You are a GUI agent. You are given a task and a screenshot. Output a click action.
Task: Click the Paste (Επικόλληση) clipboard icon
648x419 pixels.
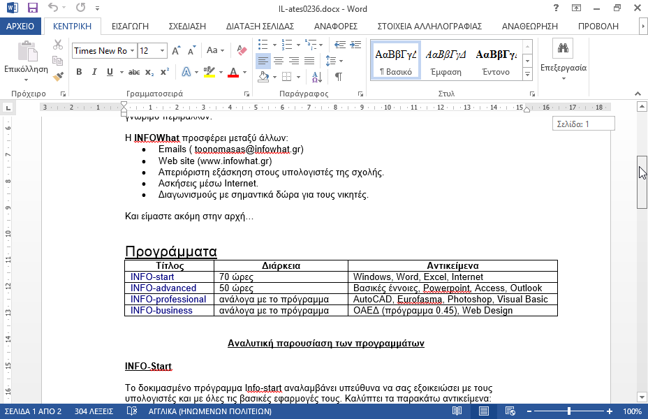pyautogui.click(x=27, y=52)
